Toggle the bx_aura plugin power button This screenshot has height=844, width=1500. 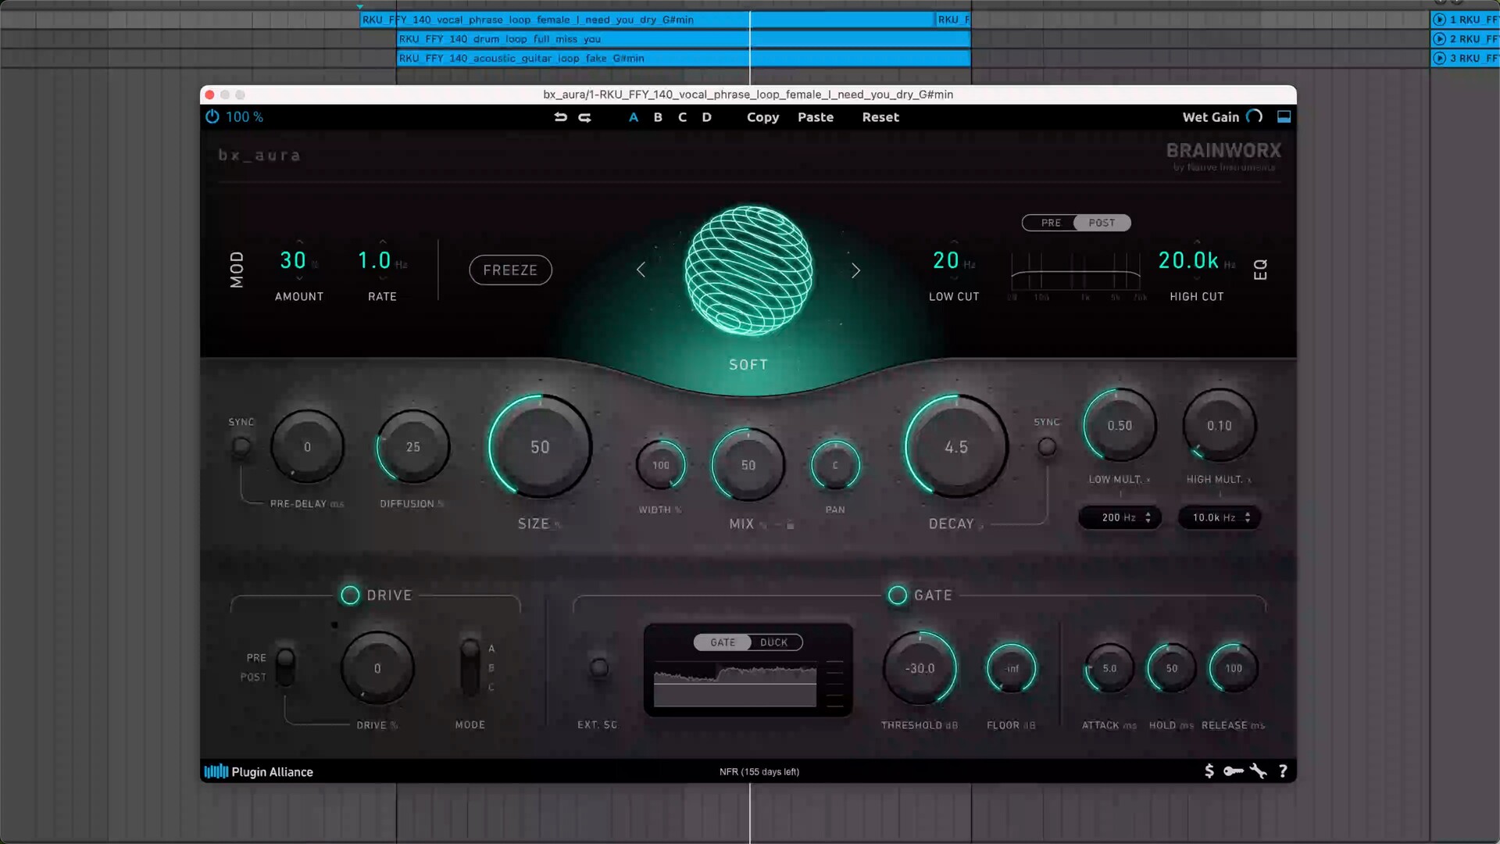click(x=212, y=116)
